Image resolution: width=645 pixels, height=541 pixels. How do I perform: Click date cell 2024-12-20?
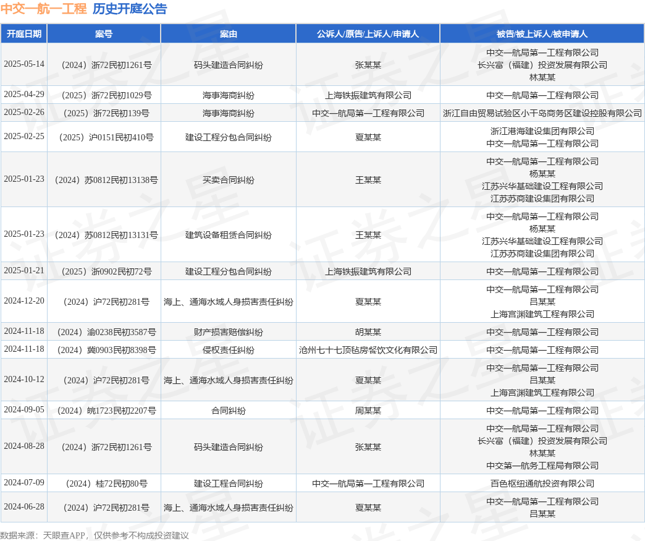pyautogui.click(x=24, y=300)
